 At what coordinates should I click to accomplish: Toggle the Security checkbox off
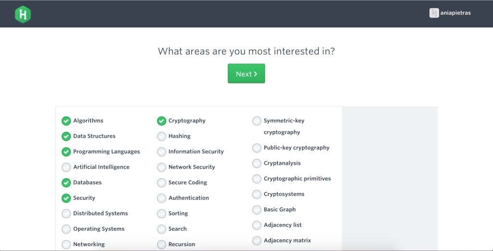pyautogui.click(x=66, y=198)
